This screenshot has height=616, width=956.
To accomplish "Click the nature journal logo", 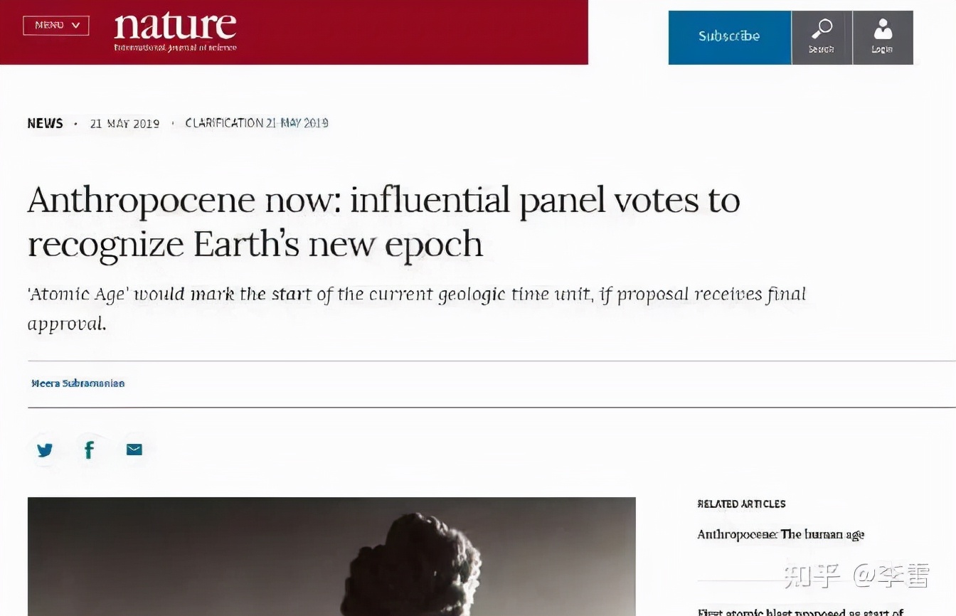I will 175,26.
